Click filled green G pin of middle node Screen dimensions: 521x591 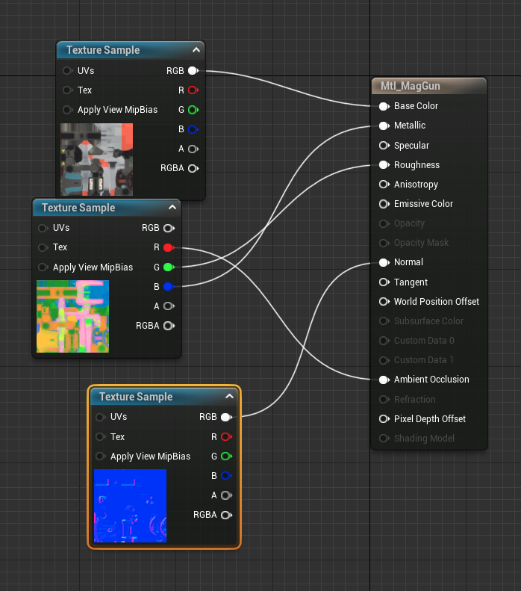tap(169, 267)
